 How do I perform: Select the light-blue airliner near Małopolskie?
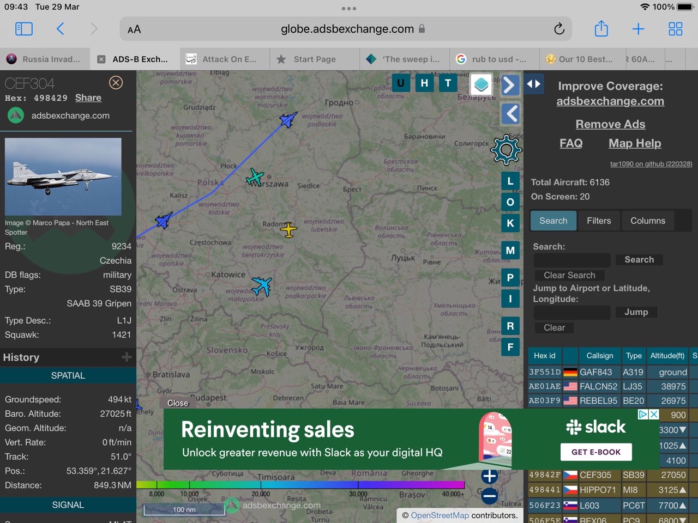[x=262, y=286]
